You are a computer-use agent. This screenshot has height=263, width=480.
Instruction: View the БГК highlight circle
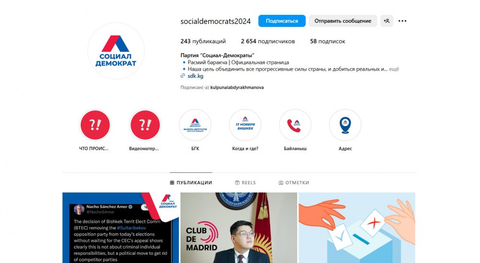point(195,125)
